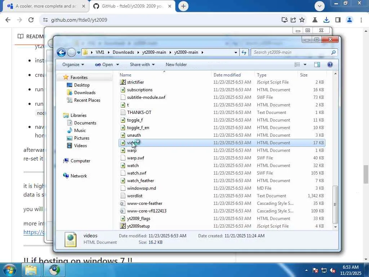This screenshot has width=369, height=277.
Task: Open the address bar previous locations dropdown
Action: [x=236, y=53]
